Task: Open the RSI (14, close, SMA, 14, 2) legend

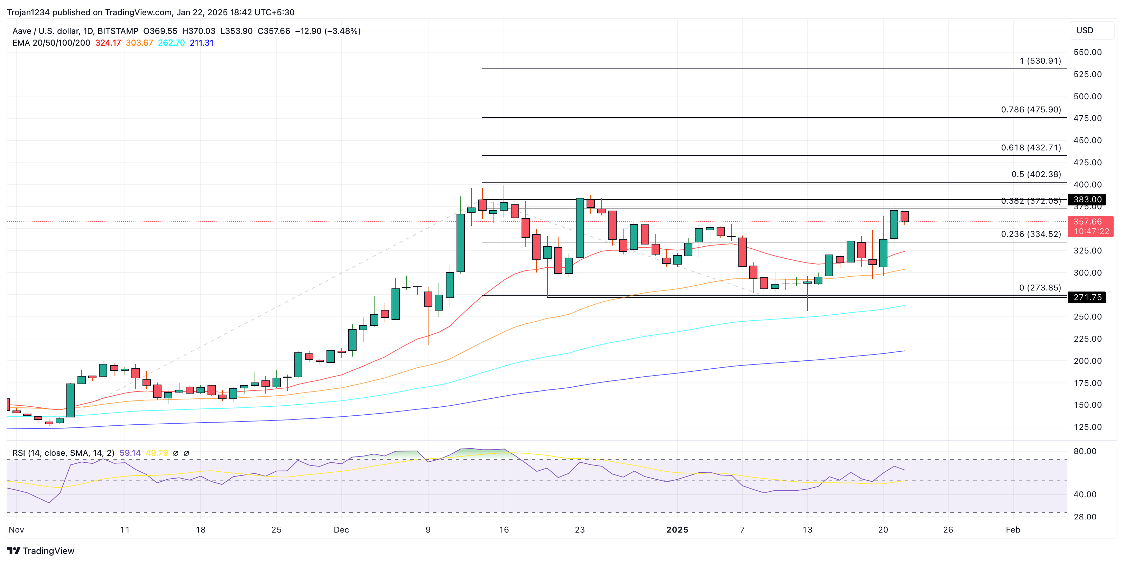Action: pyautogui.click(x=63, y=453)
